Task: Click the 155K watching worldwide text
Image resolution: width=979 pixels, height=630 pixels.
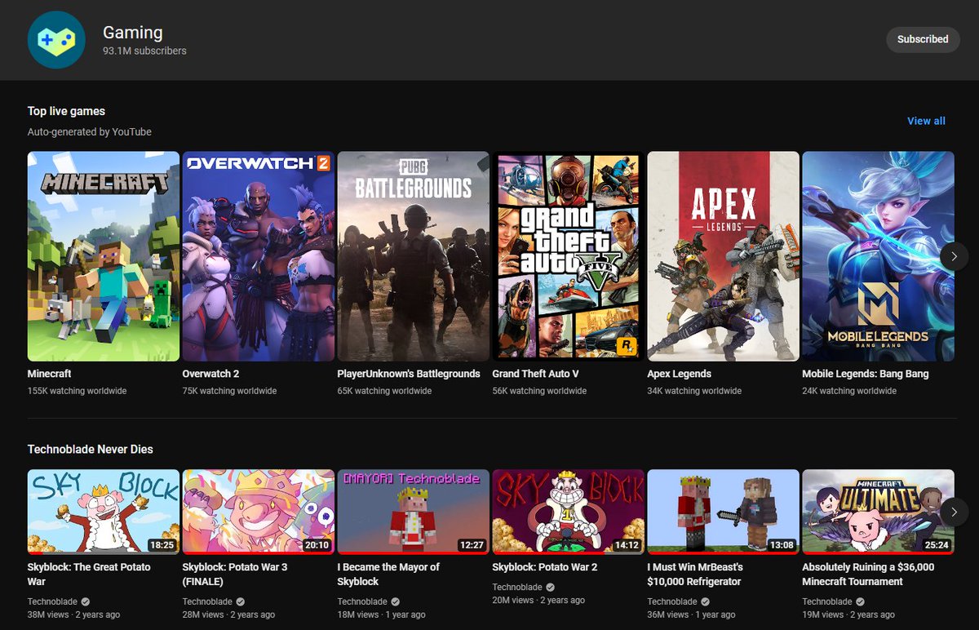Action: pyautogui.click(x=77, y=391)
